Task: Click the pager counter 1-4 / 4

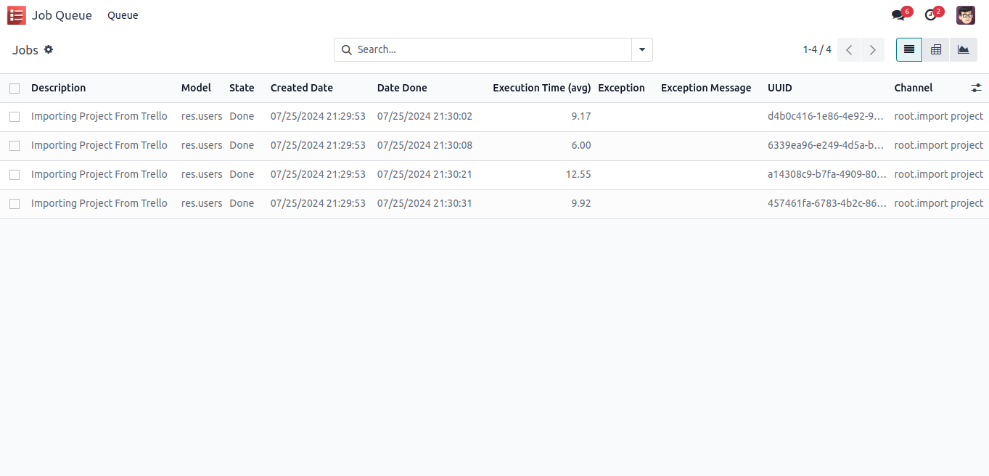Action: click(817, 49)
